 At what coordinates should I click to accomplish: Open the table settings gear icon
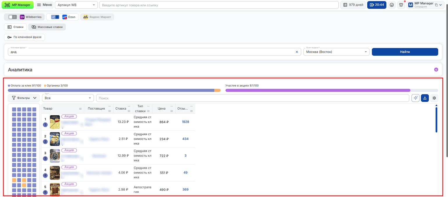click(434, 98)
